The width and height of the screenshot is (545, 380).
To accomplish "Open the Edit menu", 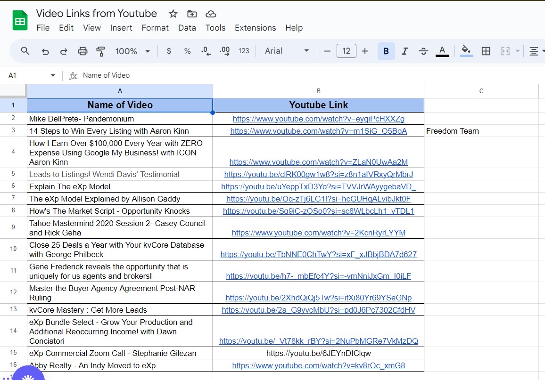I will [x=66, y=28].
